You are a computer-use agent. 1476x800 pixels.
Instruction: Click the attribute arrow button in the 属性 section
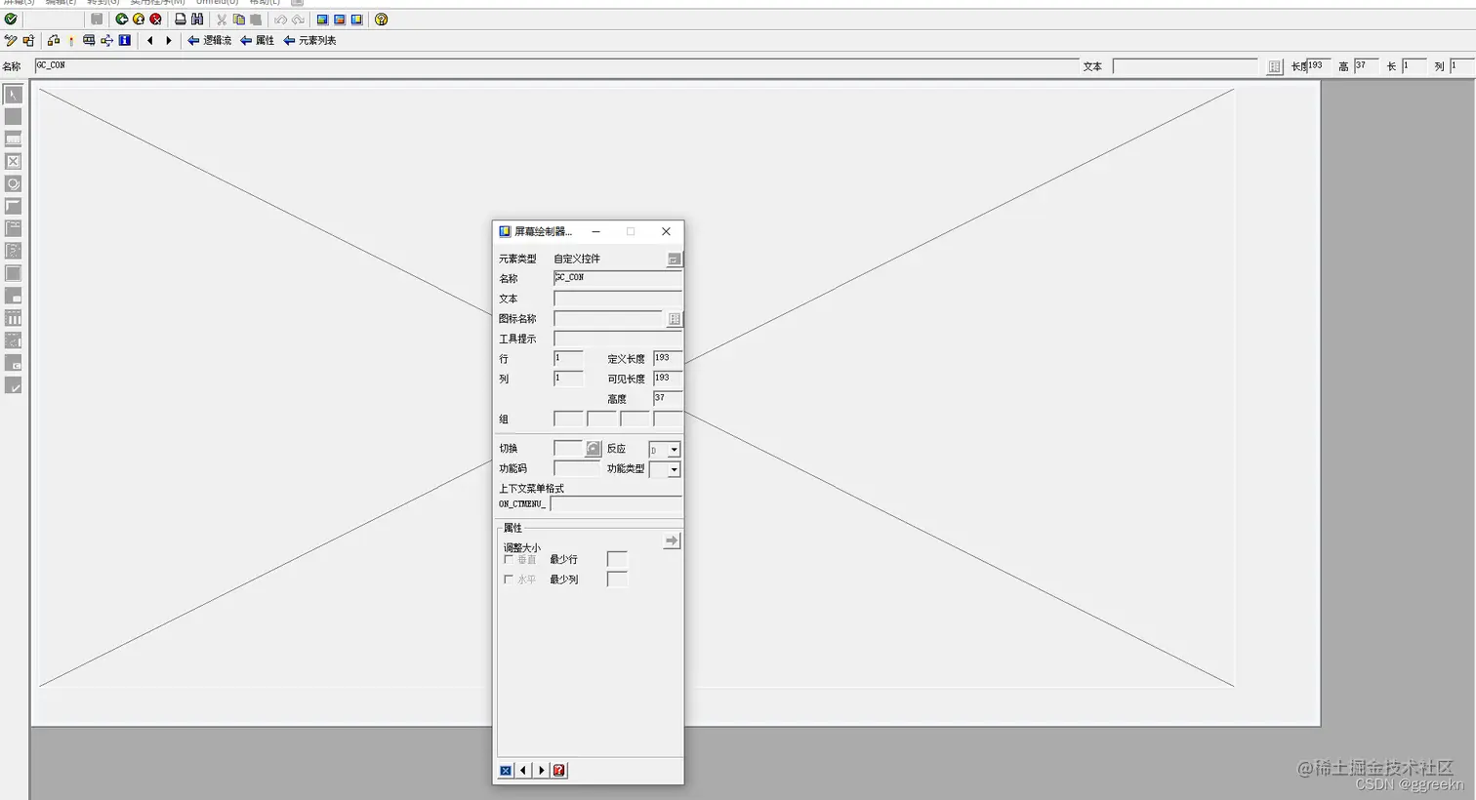point(671,540)
